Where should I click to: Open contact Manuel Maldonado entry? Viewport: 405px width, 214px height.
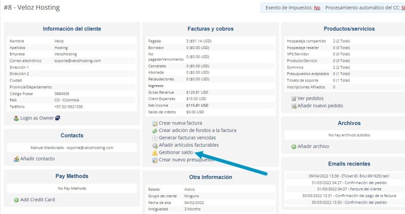[72, 148]
